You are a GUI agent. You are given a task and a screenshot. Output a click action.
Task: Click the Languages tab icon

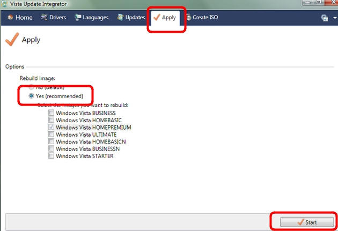pyautogui.click(x=78, y=18)
